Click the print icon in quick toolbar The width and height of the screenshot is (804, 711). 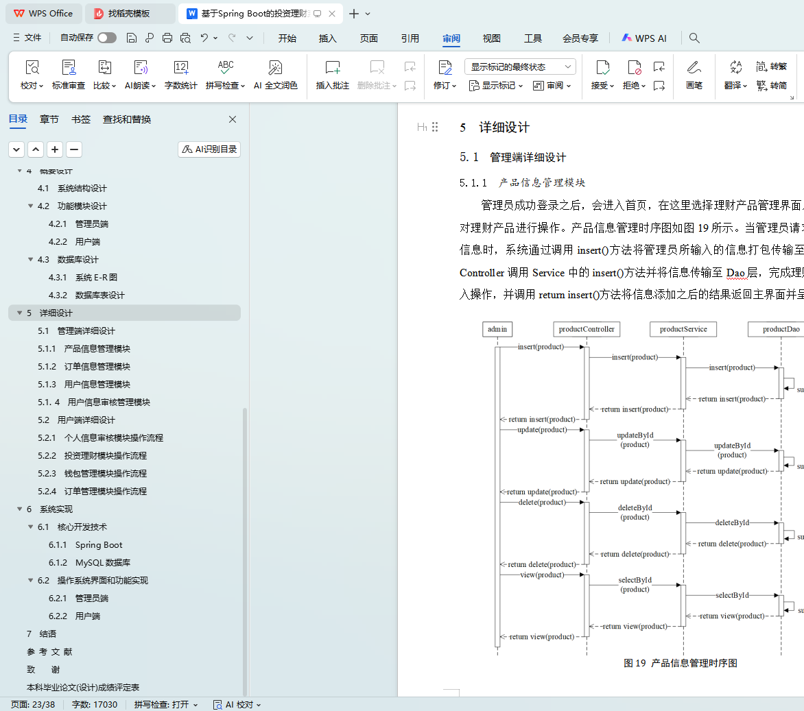167,38
